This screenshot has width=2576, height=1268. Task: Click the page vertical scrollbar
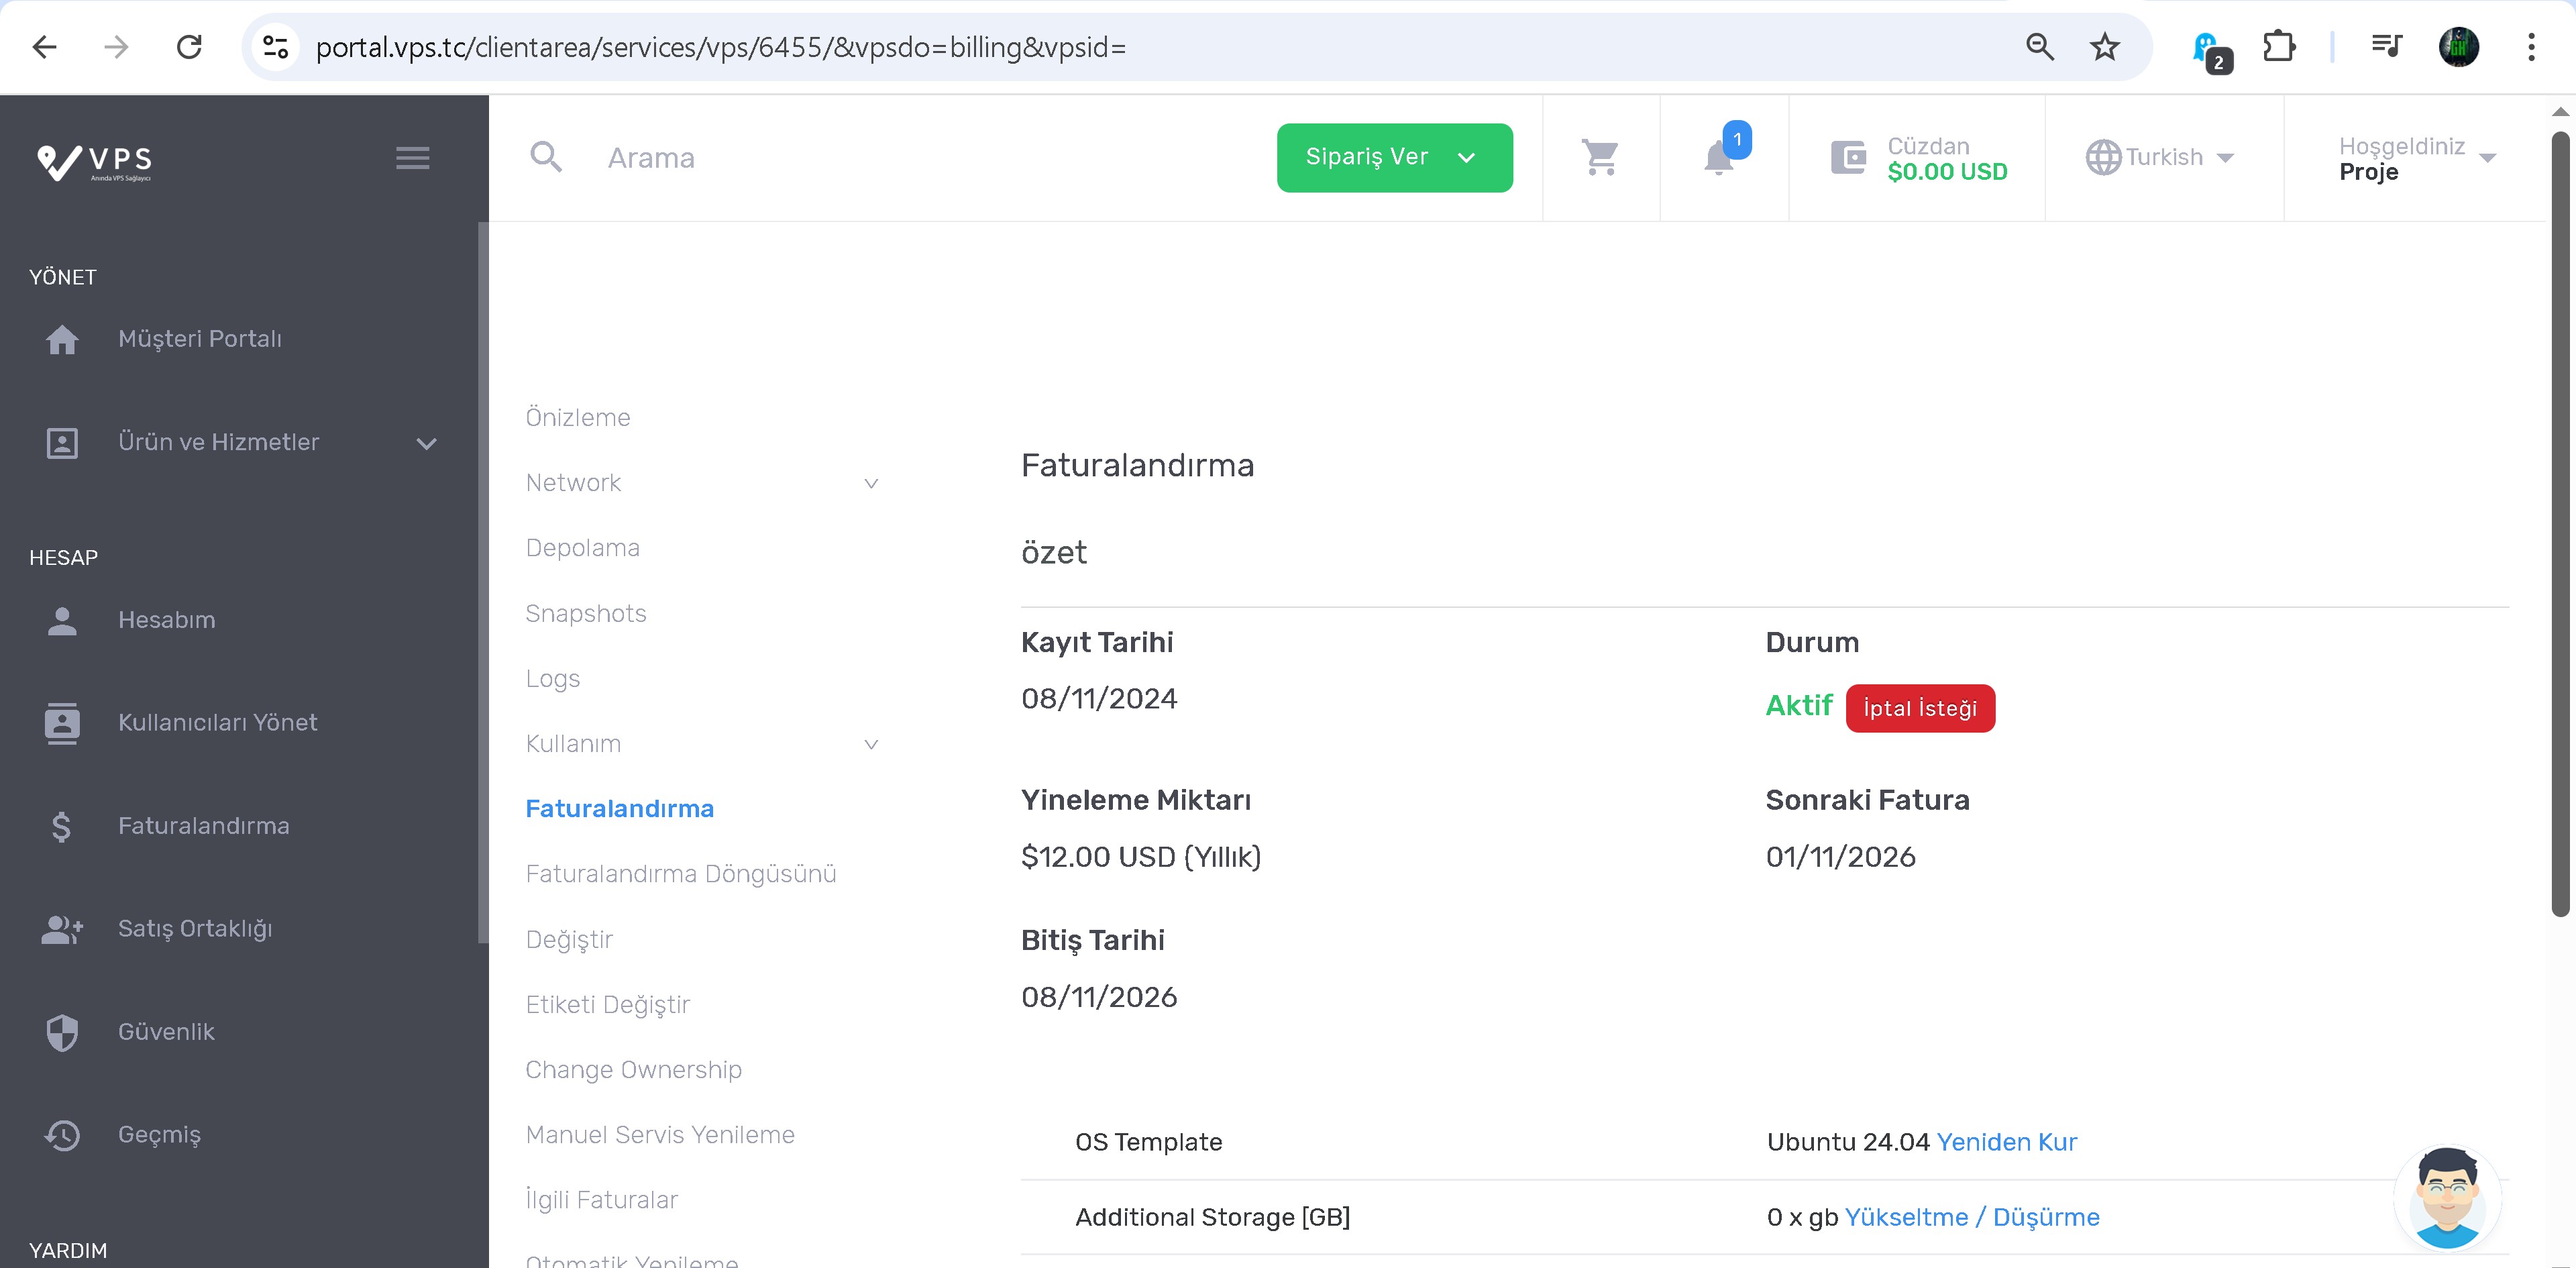(x=2560, y=524)
